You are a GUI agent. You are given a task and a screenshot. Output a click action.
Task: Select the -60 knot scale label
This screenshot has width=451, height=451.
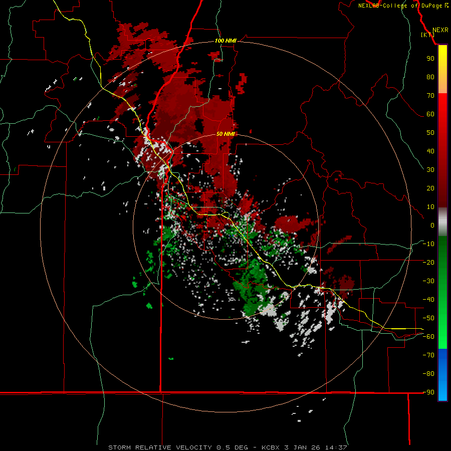[x=428, y=337]
